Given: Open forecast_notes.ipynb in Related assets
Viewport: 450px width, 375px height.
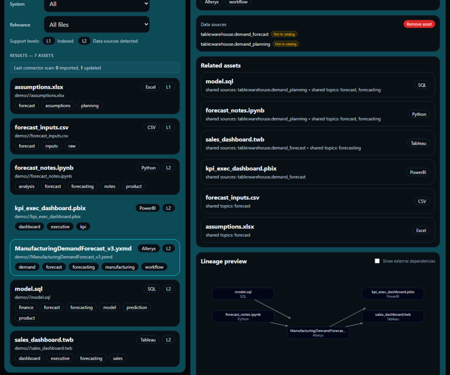Looking at the screenshot, I should 318,114.
